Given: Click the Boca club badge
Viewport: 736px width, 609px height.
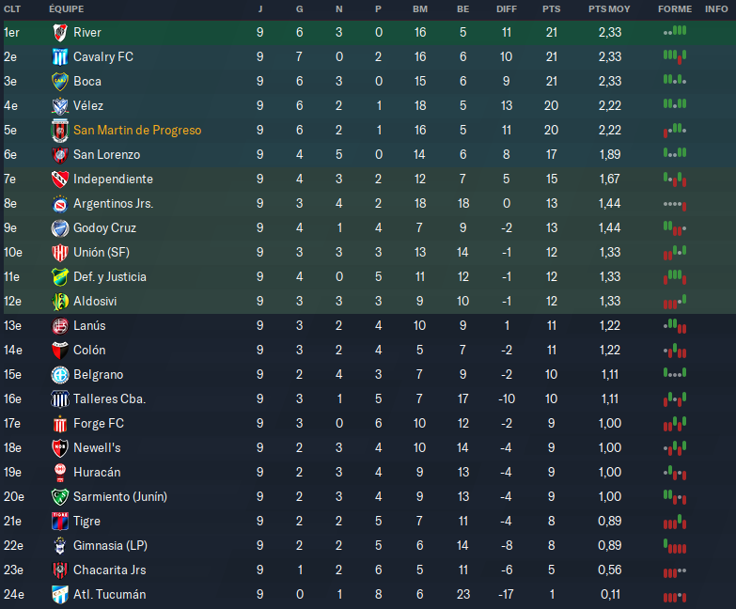Looking at the screenshot, I should click(60, 82).
